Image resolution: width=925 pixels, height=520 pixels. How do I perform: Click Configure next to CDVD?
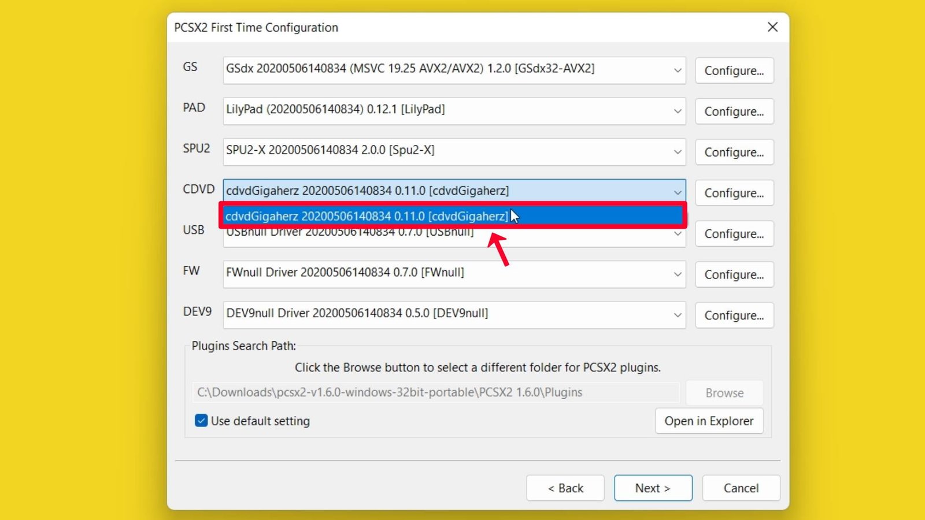734,193
